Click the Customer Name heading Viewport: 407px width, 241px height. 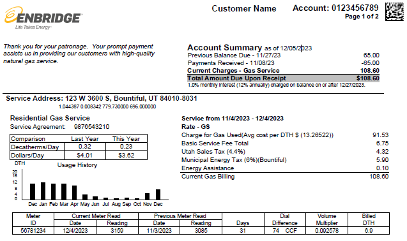coord(243,8)
